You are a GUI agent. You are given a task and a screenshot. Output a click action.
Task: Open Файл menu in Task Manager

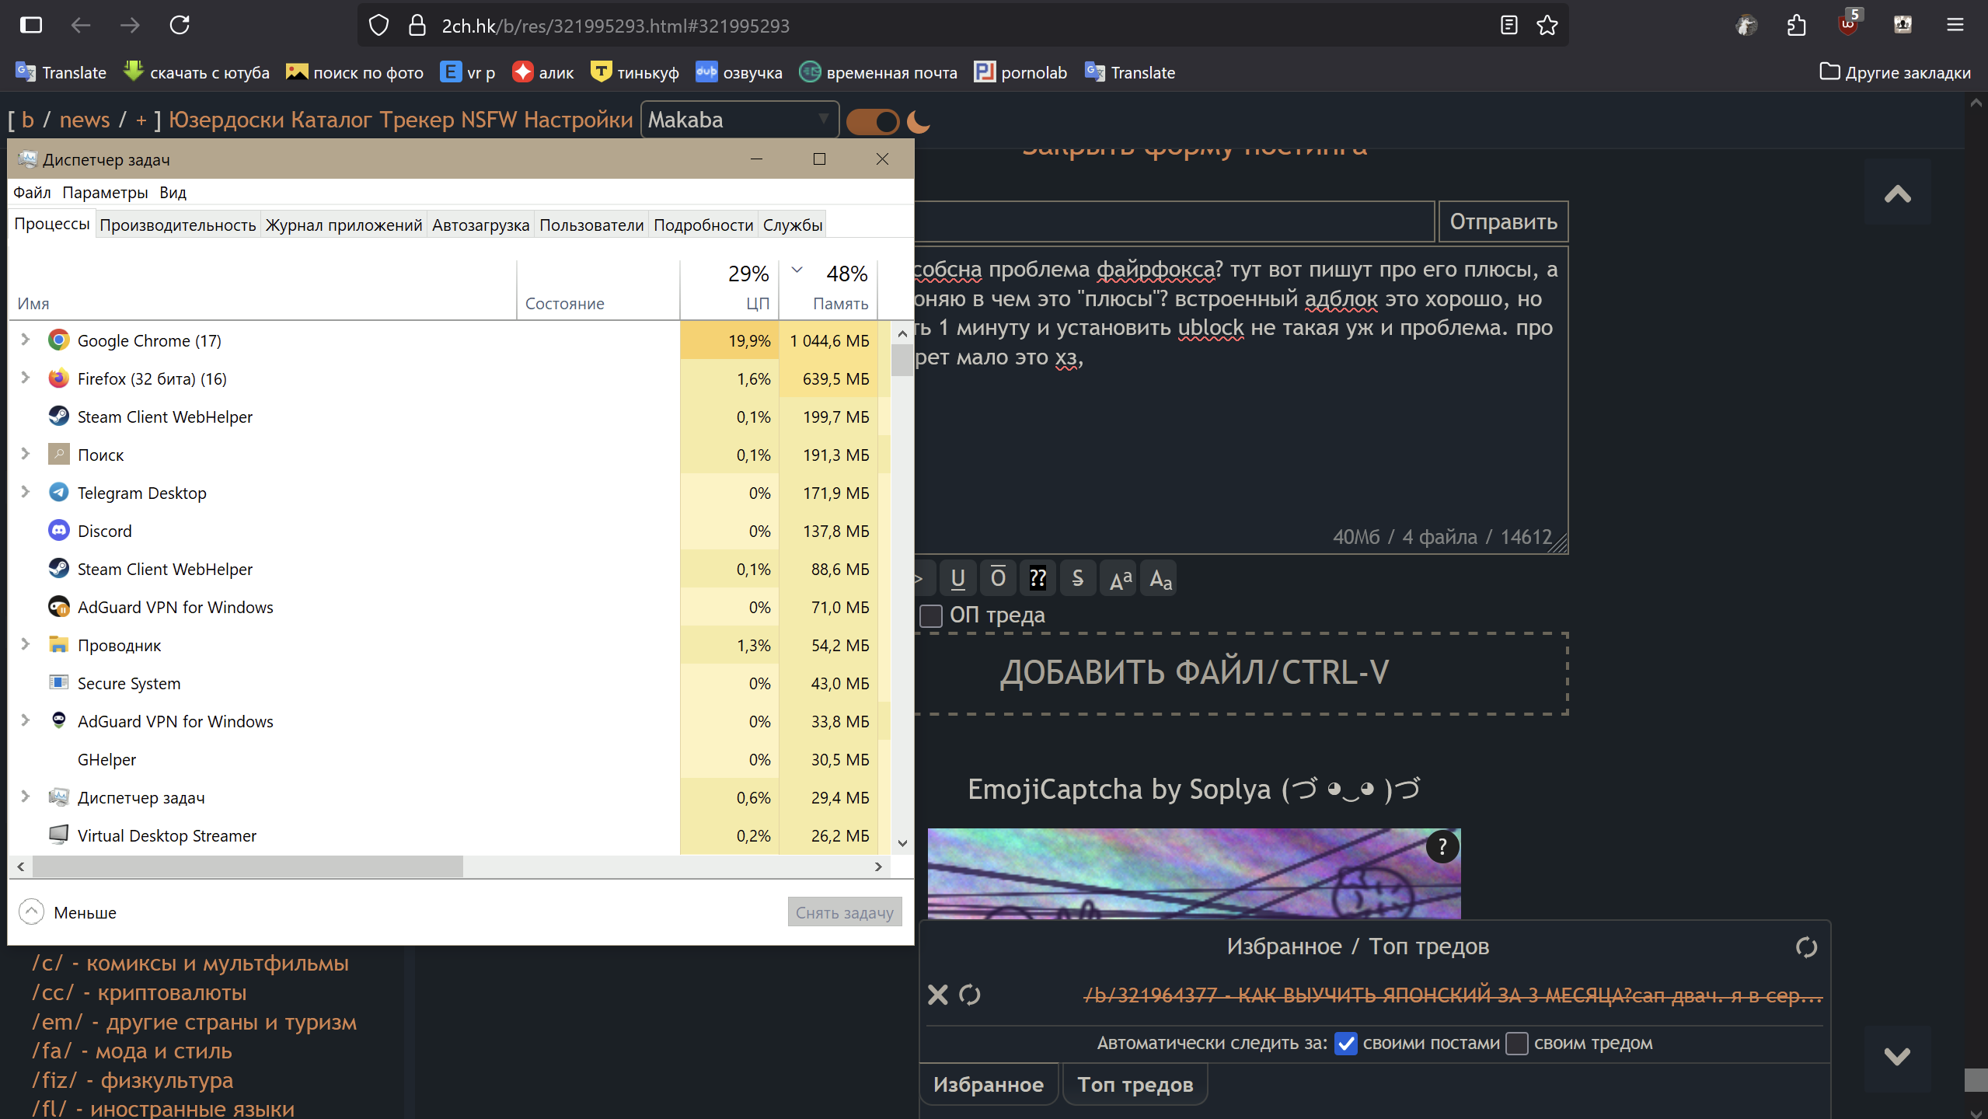tap(32, 192)
